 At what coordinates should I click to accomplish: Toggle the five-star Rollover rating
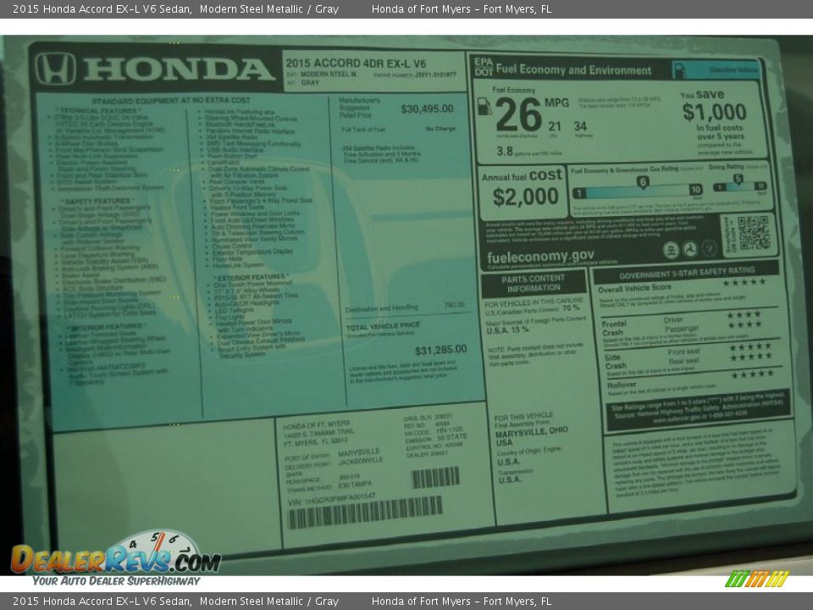coord(752,374)
